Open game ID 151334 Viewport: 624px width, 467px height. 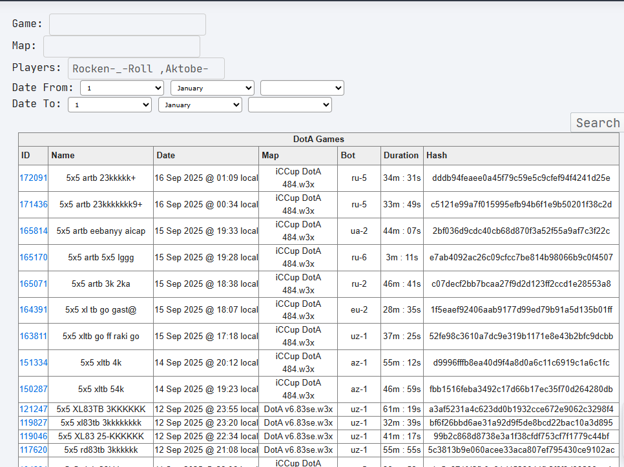coord(34,362)
